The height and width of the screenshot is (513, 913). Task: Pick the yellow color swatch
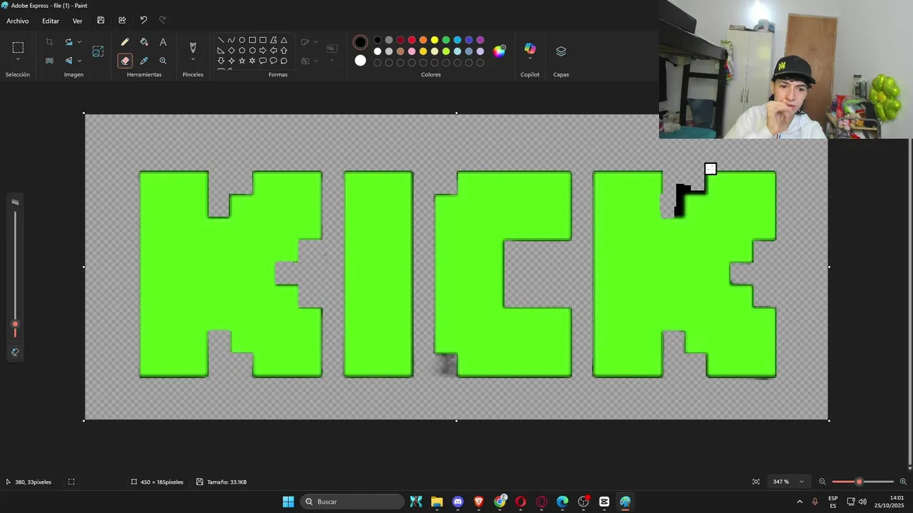click(434, 40)
